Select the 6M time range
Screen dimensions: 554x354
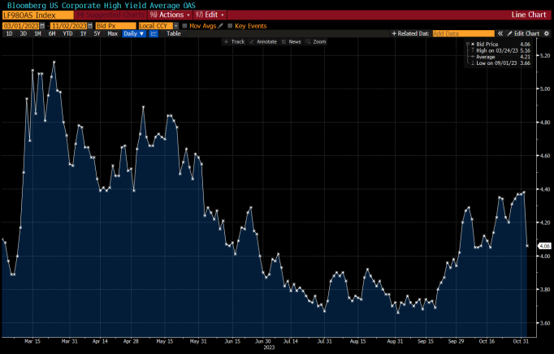tap(52, 33)
